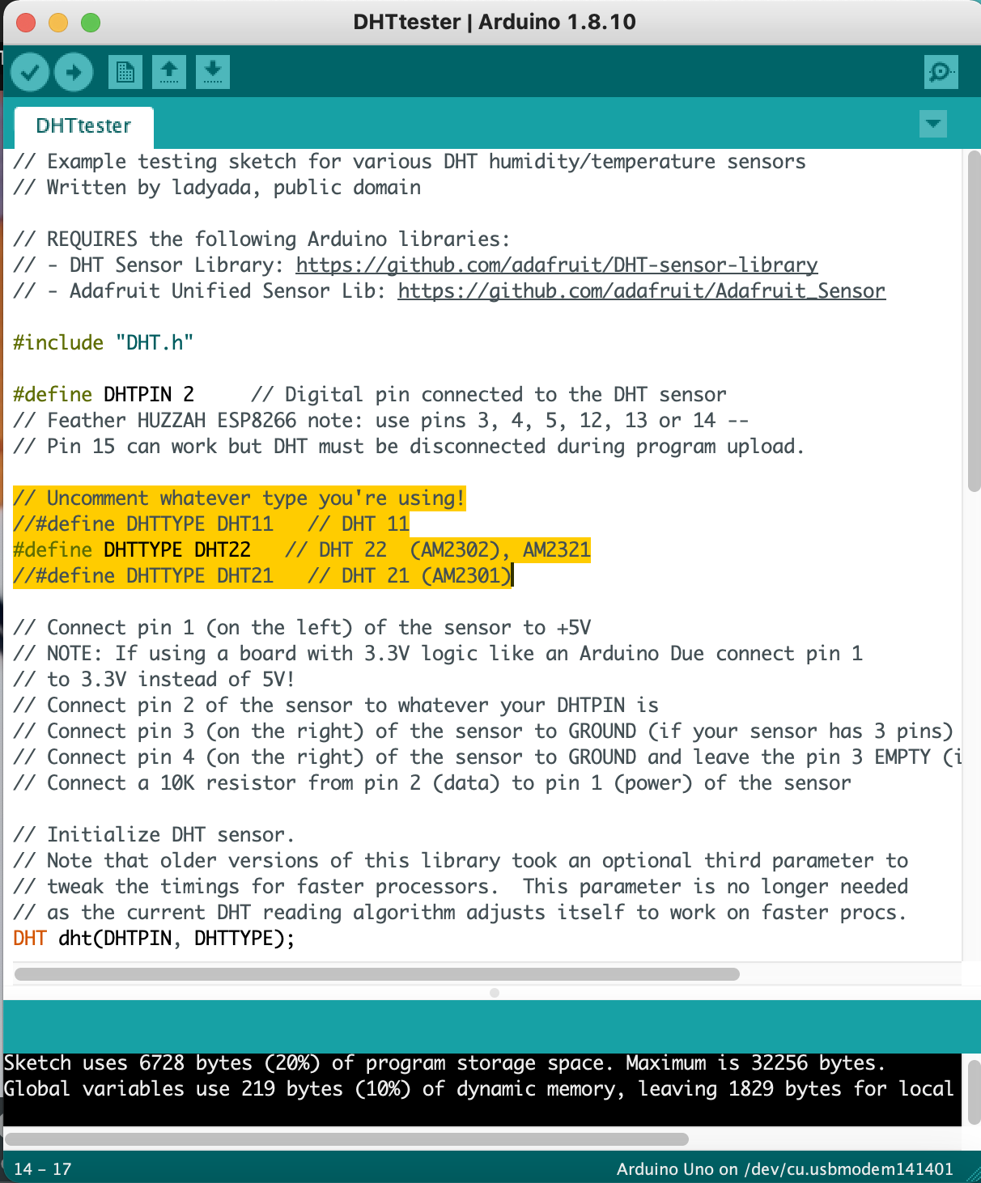Viewport: 981px width, 1183px height.
Task: Click the '#include "DHT.h"' line
Action: click(104, 343)
